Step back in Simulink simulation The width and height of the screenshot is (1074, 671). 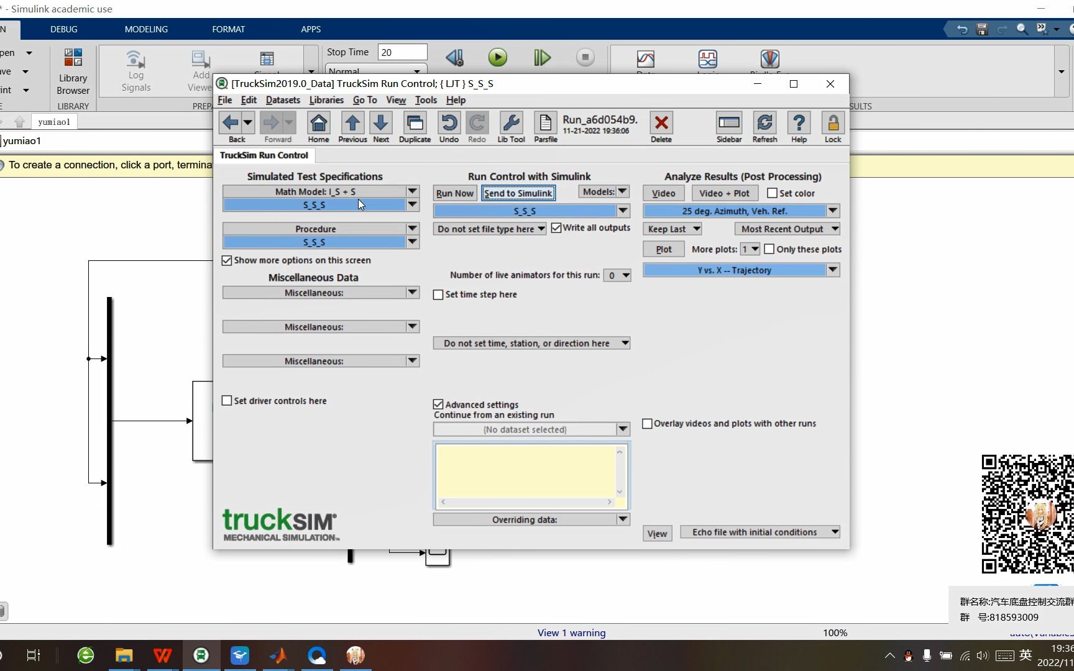454,58
